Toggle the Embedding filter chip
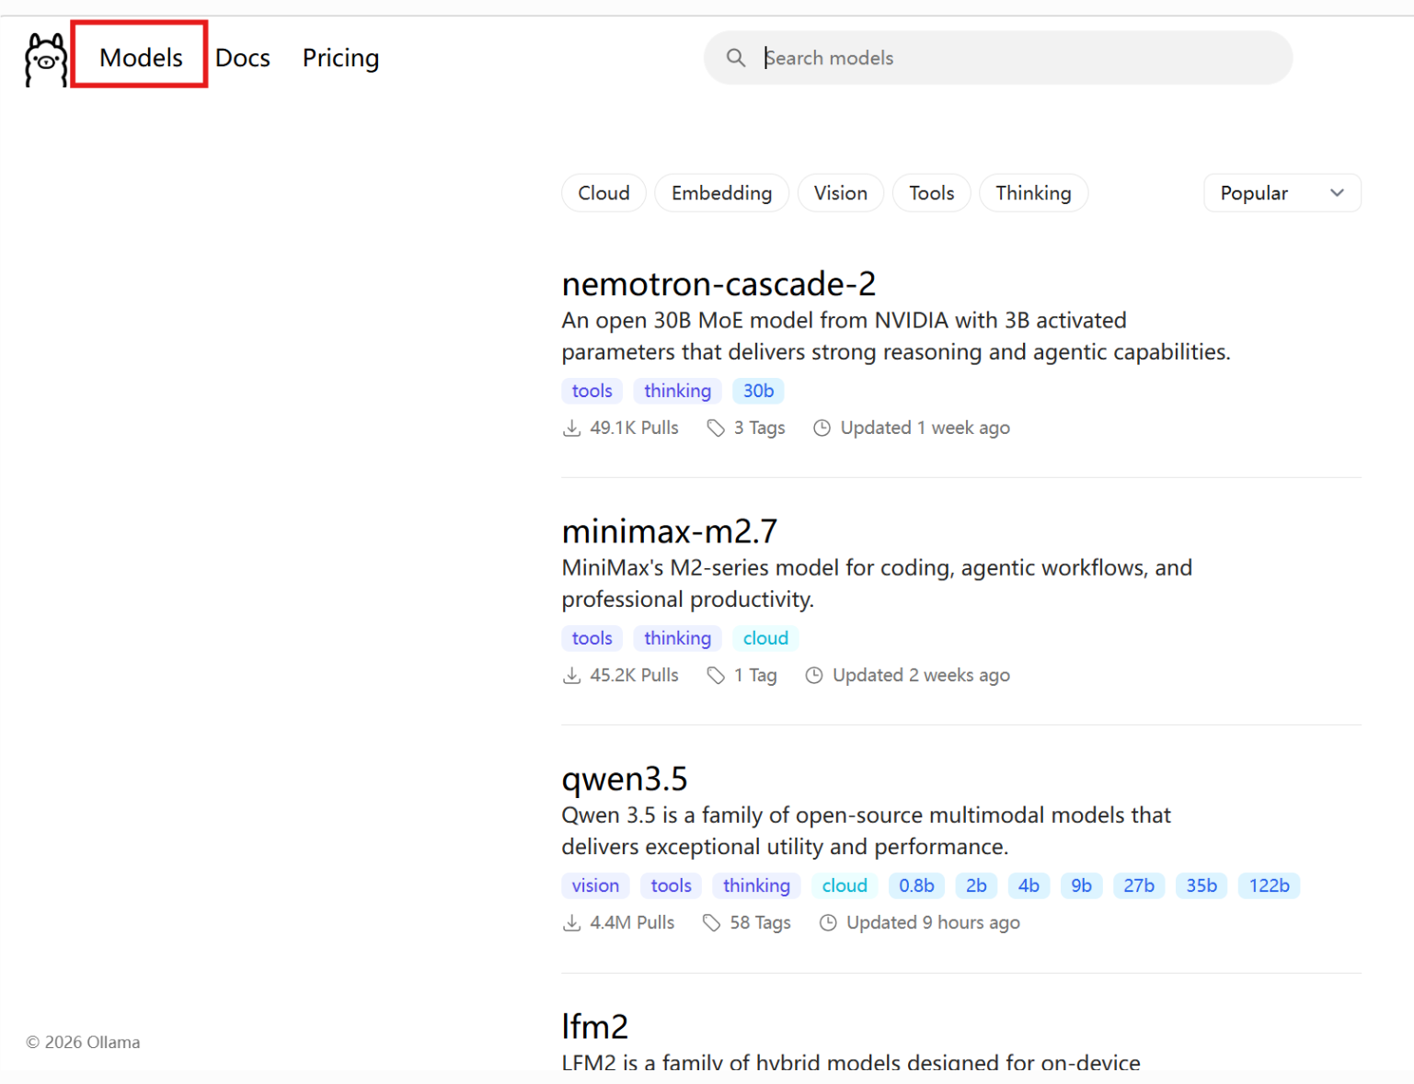The width and height of the screenshot is (1414, 1084). tap(721, 193)
